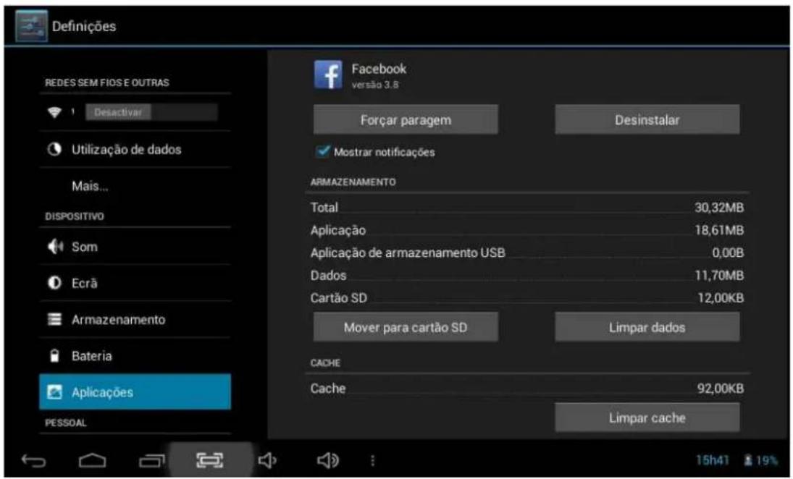Select the highlighted Aplicações entry
Viewport: 793px width, 479px height.
coord(135,391)
